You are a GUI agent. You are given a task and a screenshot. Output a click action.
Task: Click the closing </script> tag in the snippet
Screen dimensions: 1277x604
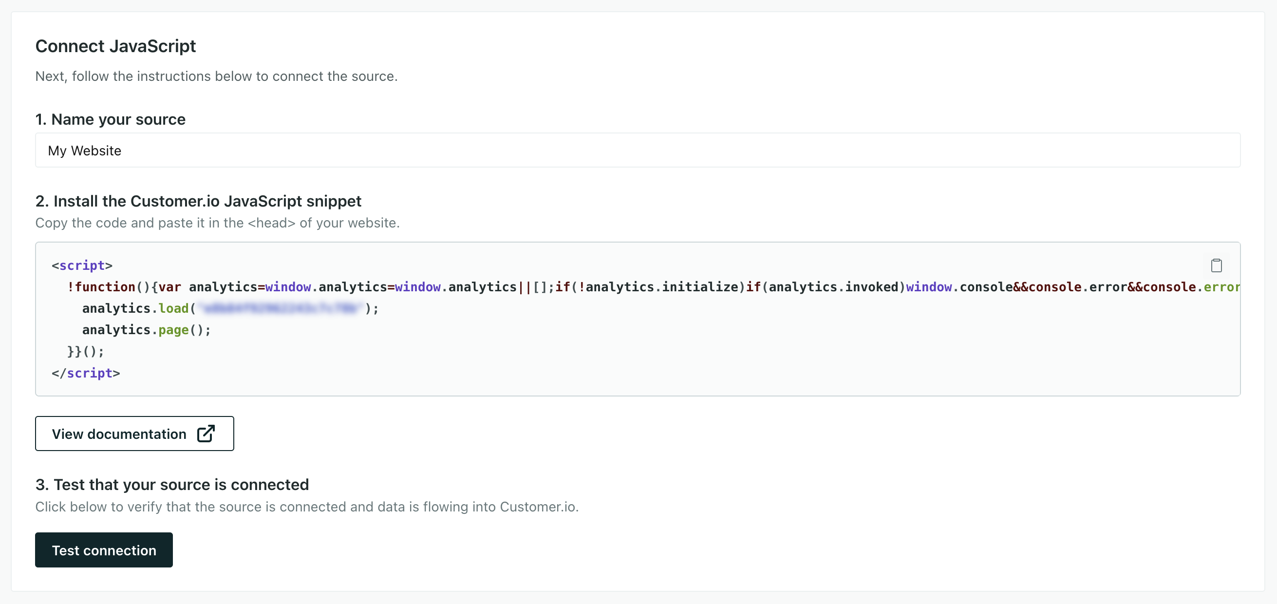pyautogui.click(x=86, y=373)
